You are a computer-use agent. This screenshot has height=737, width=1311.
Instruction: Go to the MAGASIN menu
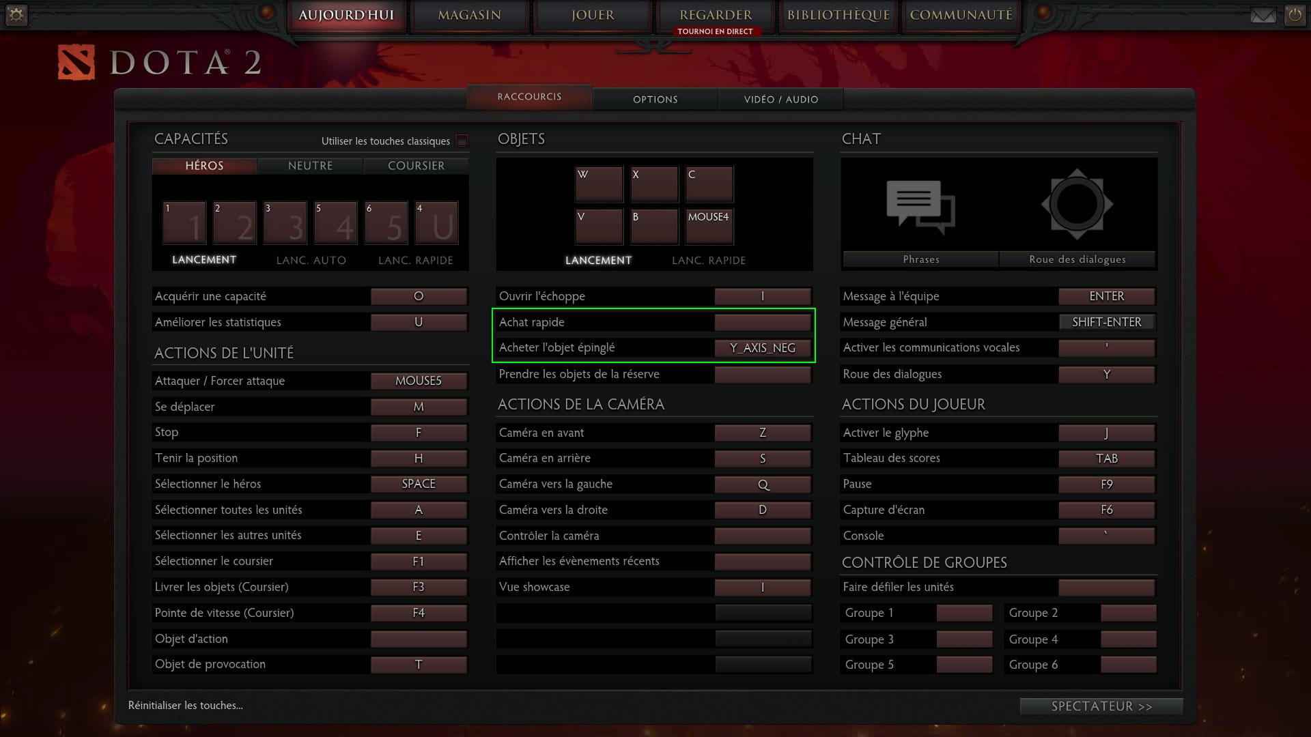[x=469, y=15]
